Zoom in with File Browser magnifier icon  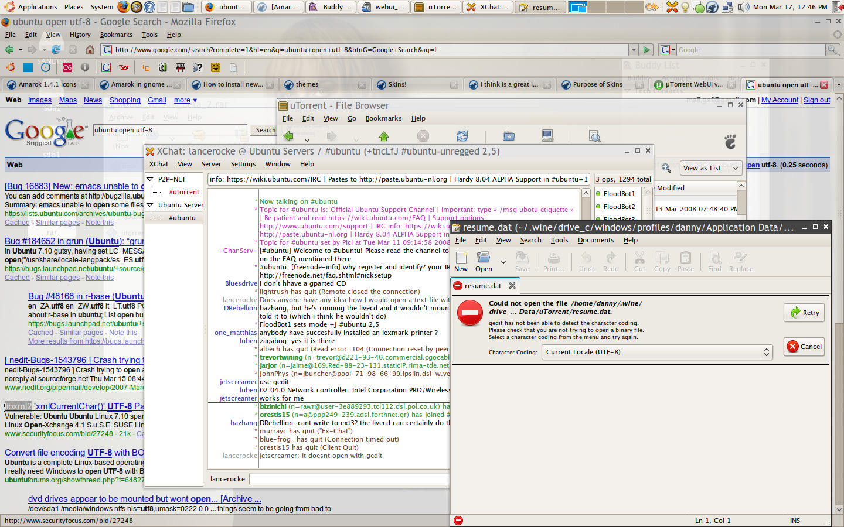click(x=666, y=168)
